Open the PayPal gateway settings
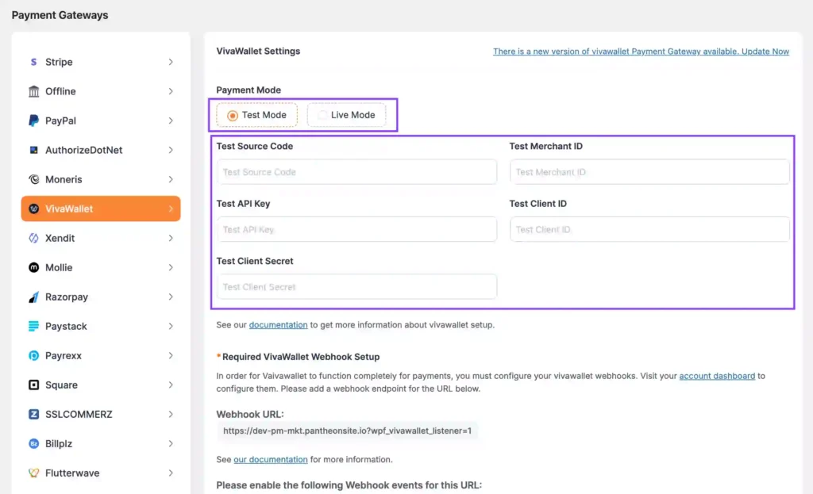This screenshot has width=813, height=494. [101, 121]
